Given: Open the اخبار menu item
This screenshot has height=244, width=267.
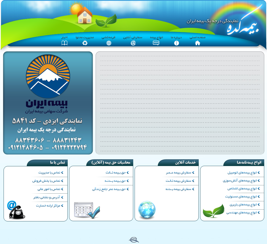Looking at the screenshot, I should point(64,37).
